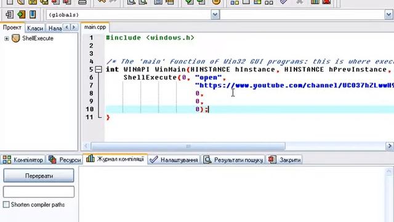Click the Profile Analysis chart icon
394x222 pixels.
point(315,2)
